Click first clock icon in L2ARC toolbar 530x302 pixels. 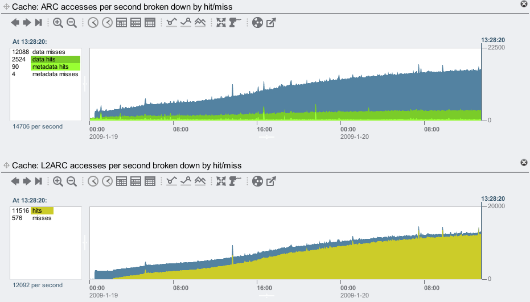(92, 181)
